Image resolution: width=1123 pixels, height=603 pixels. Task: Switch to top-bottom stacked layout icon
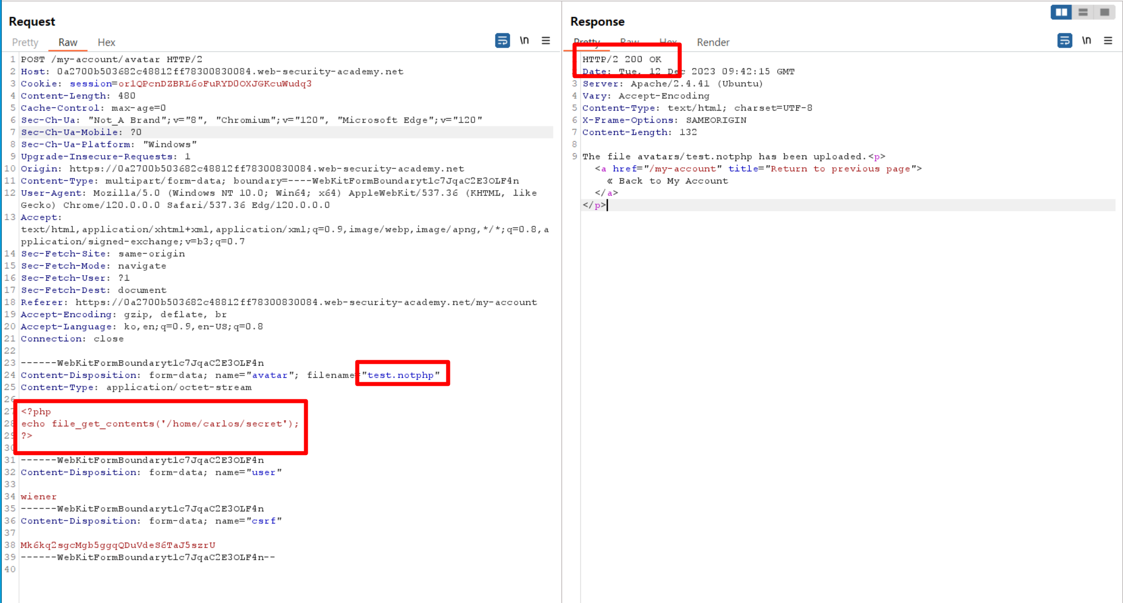(1083, 12)
